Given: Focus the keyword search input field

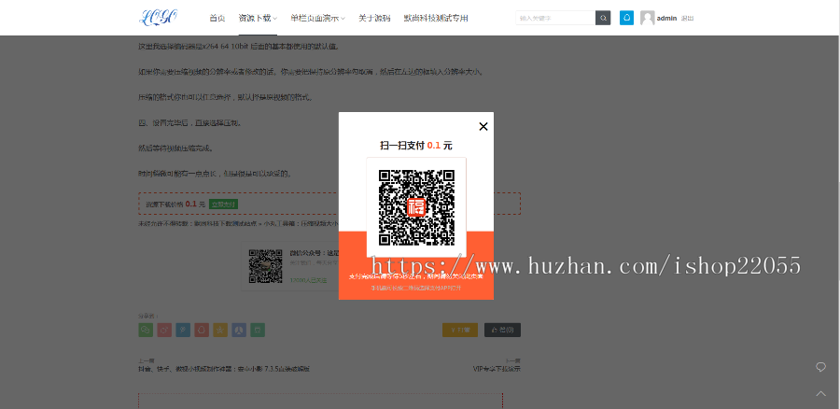Looking at the screenshot, I should click(555, 18).
